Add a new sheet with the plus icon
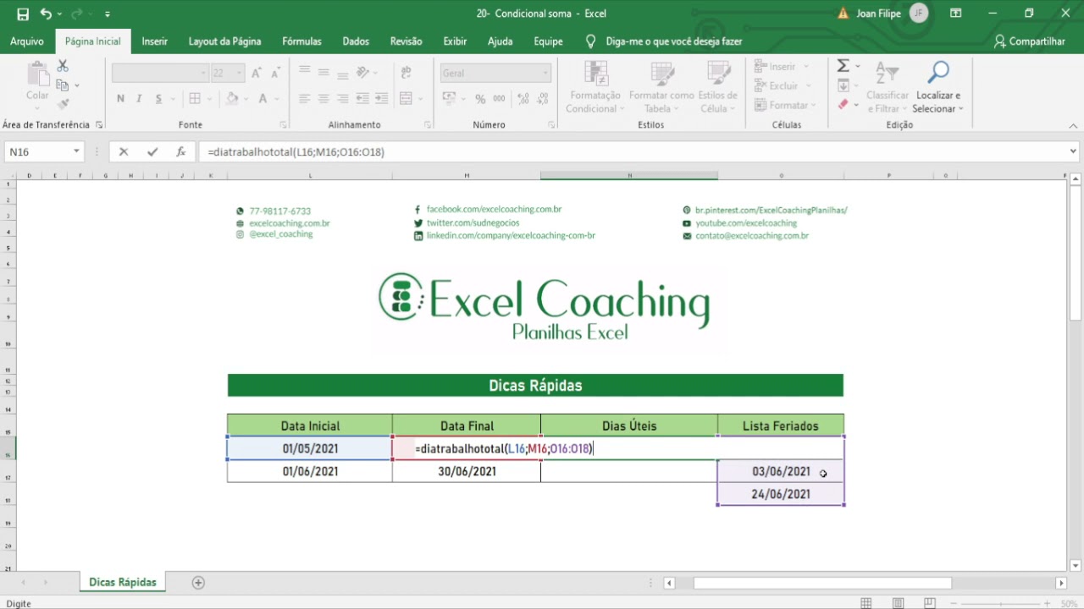 [x=198, y=583]
